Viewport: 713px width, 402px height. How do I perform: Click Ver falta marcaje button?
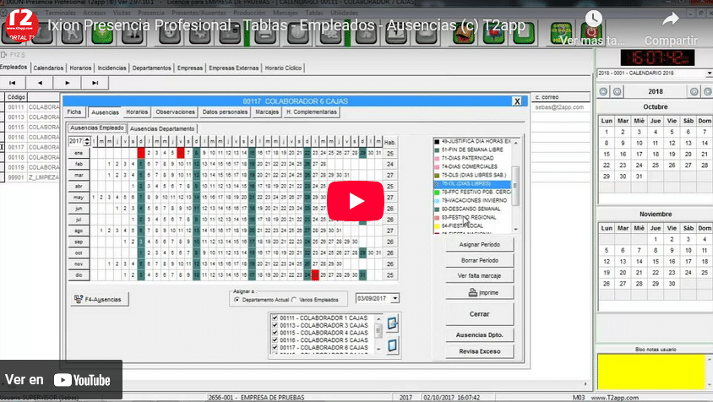tap(480, 276)
